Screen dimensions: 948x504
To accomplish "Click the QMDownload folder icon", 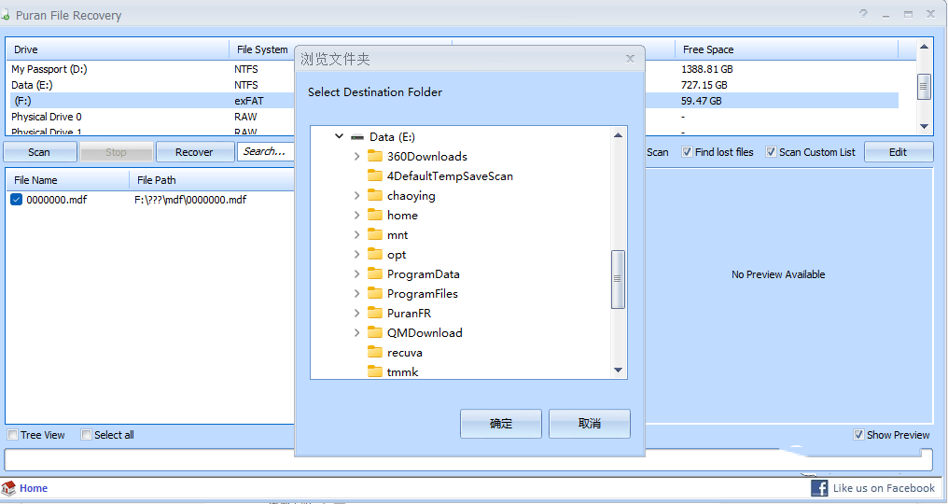I will 375,333.
